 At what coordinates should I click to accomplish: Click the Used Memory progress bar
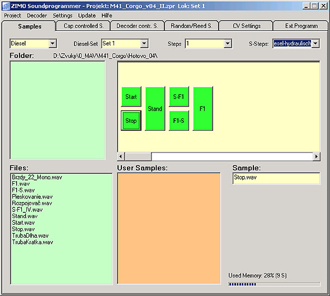click(x=274, y=284)
